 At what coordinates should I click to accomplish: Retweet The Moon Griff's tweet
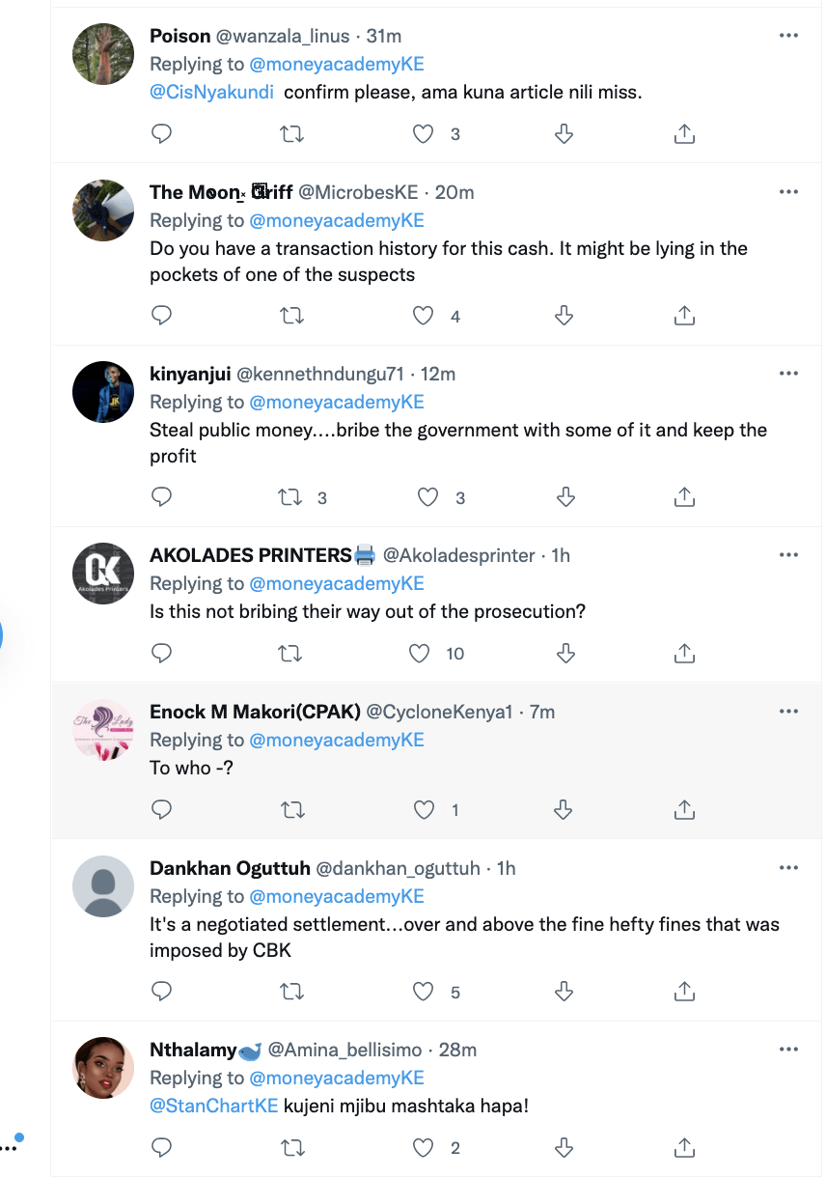290,315
